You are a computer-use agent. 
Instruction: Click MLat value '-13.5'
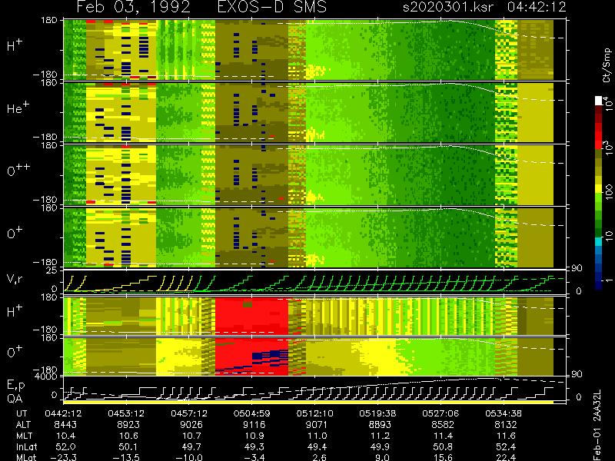[x=126, y=457]
